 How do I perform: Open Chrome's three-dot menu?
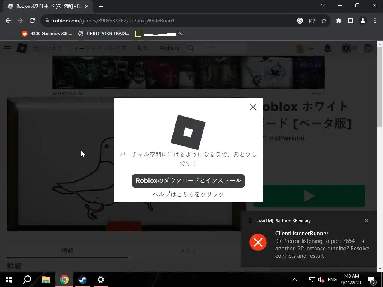coord(375,21)
